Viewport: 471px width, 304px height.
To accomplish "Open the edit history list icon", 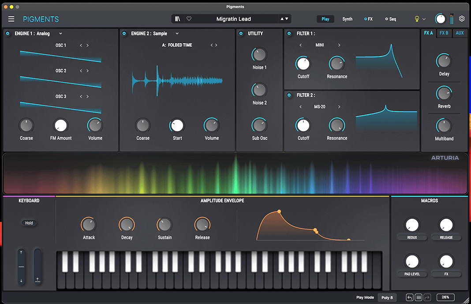I will point(419,297).
